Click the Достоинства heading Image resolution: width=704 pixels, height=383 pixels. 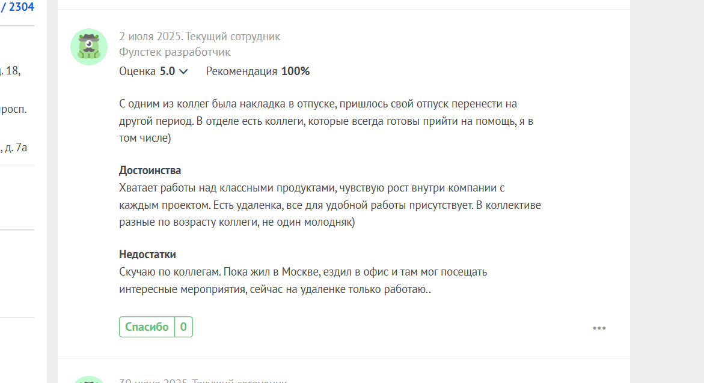pyautogui.click(x=150, y=170)
